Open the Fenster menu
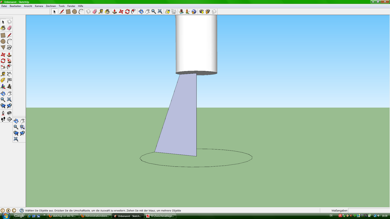 [71, 6]
